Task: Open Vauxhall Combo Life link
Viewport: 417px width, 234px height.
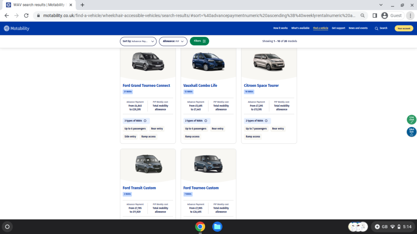Action: [200, 86]
